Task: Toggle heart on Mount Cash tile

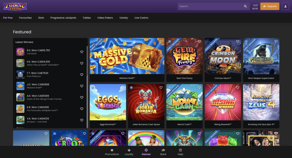Action: 199,88
